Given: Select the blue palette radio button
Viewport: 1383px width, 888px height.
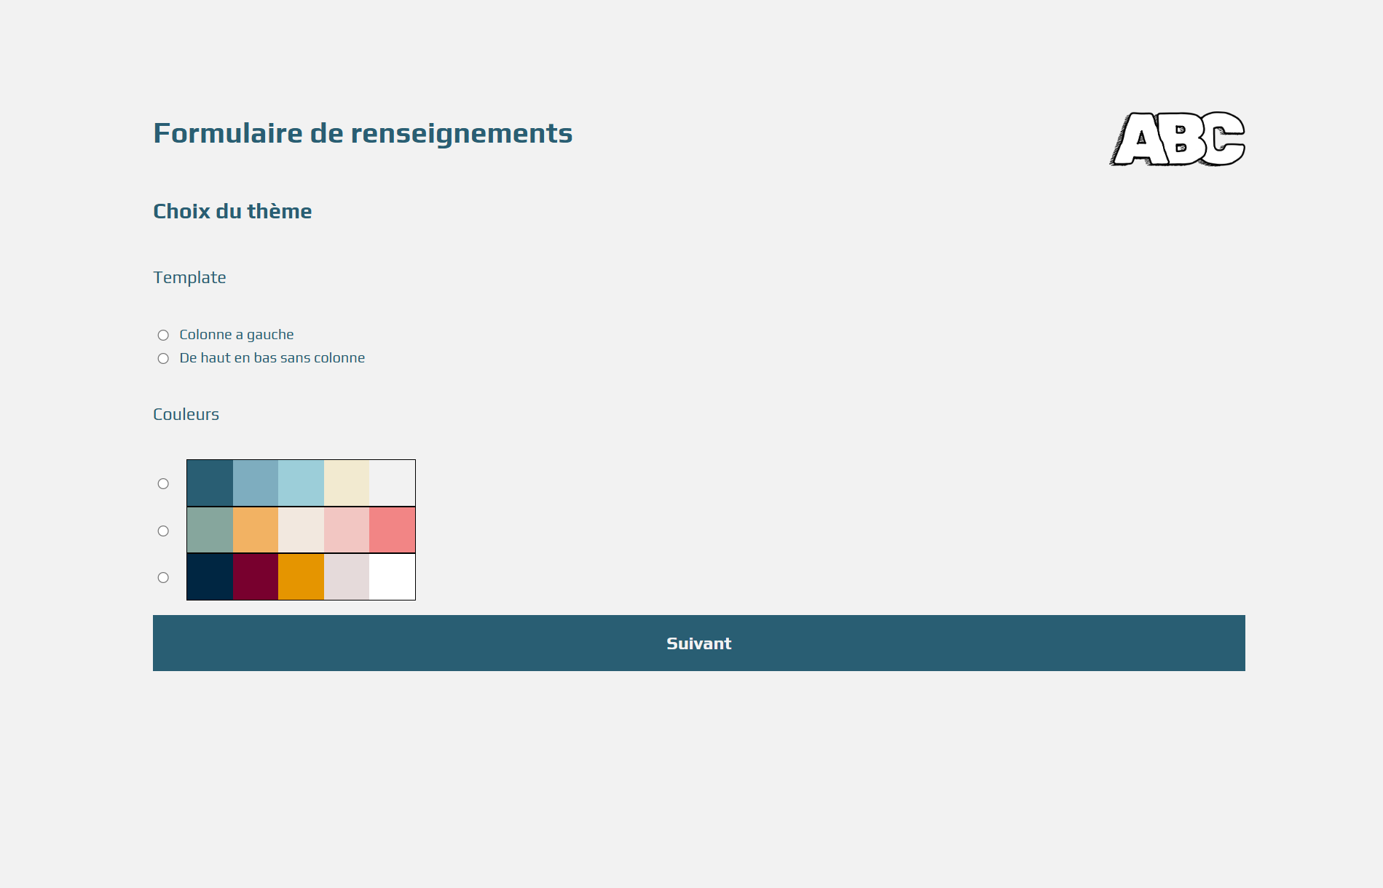Looking at the screenshot, I should pos(163,483).
